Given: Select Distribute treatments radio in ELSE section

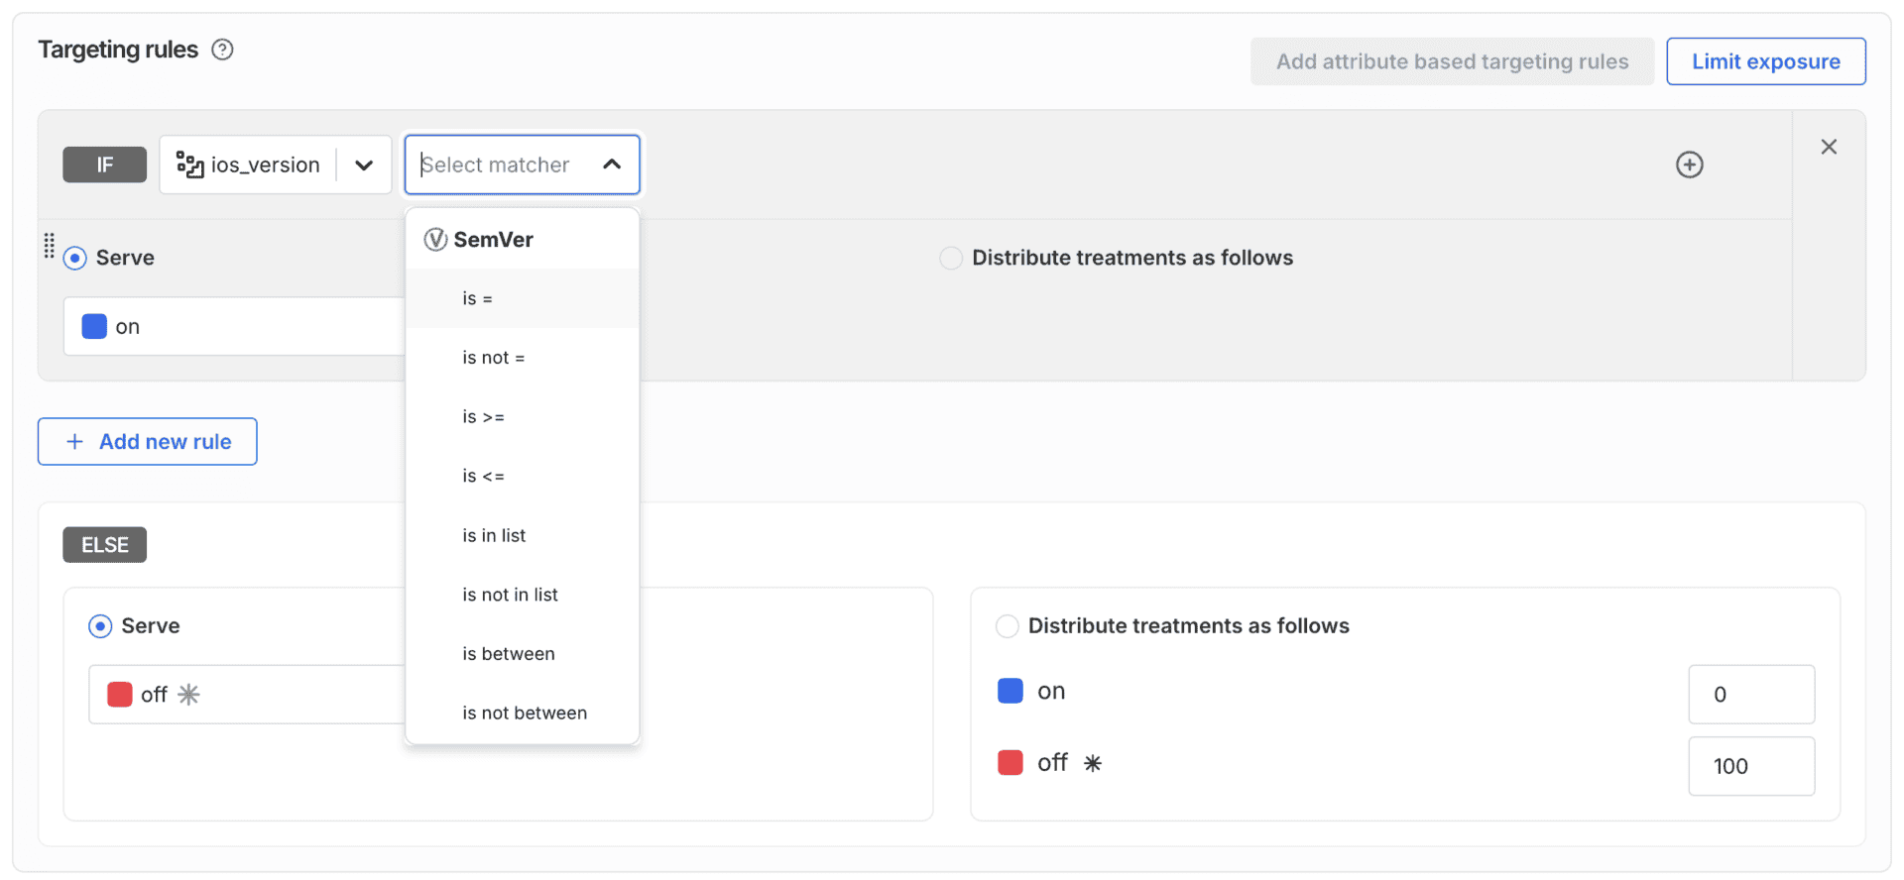Looking at the screenshot, I should 1007,626.
